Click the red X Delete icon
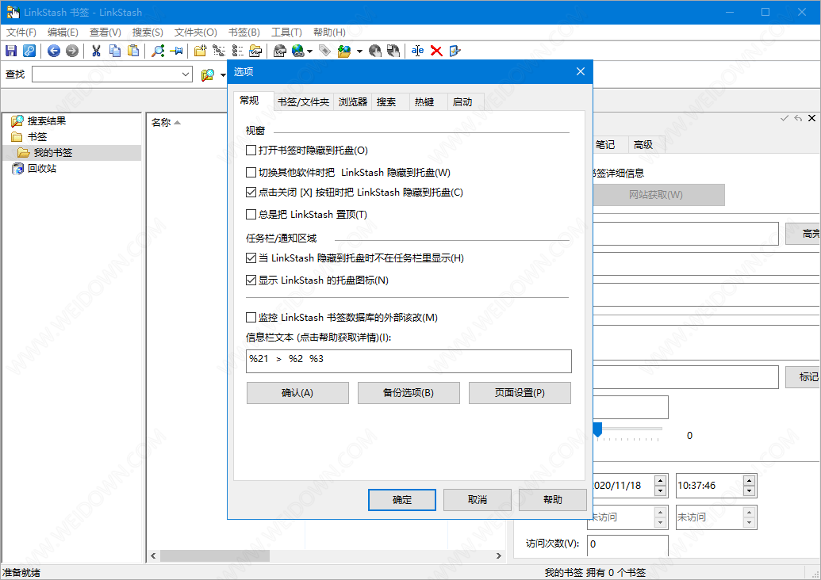Viewport: 821px width, 580px height. (436, 51)
